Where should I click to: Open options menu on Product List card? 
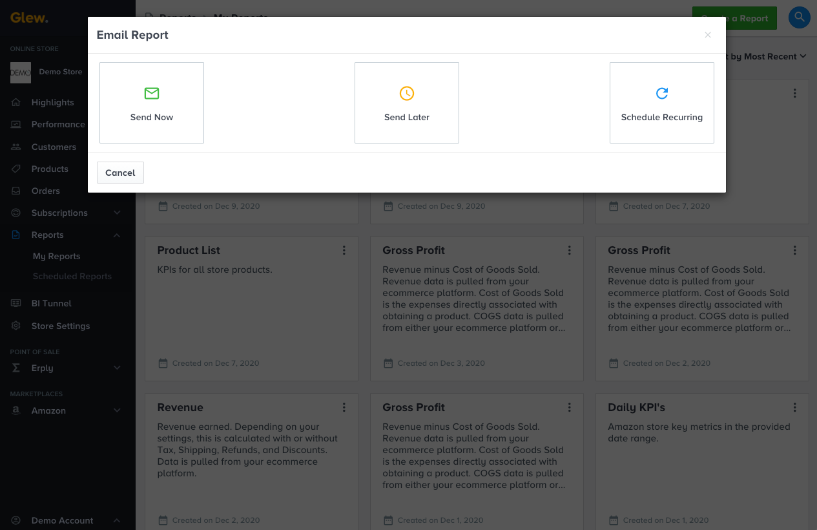point(344,250)
